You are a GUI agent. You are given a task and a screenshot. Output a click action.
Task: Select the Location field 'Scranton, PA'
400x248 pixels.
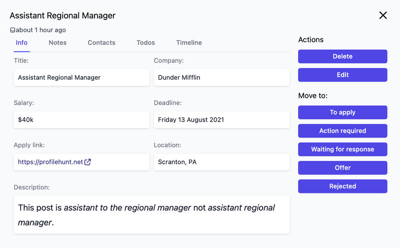(x=222, y=162)
